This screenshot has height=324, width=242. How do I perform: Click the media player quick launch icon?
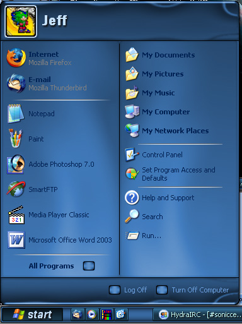pyautogui.click(x=92, y=315)
